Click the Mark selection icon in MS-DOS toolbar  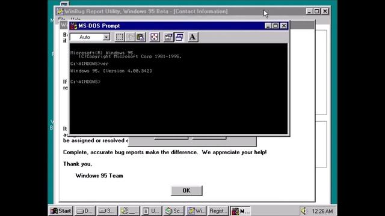[x=120, y=37]
